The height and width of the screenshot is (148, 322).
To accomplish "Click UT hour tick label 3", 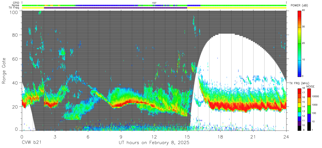I will click(55, 137).
